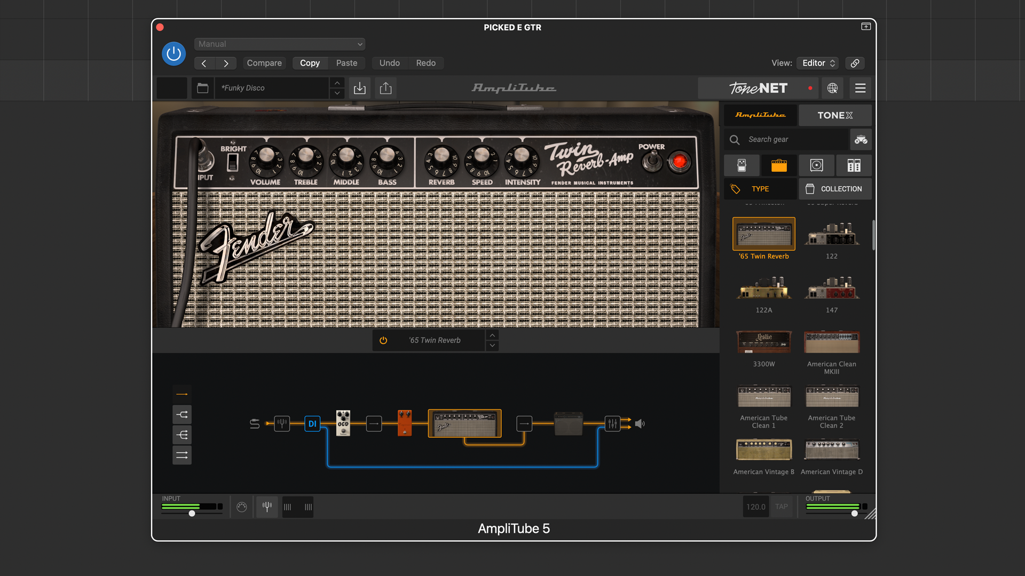Filter gear by COLLECTION tab
This screenshot has height=576, width=1025.
point(835,189)
